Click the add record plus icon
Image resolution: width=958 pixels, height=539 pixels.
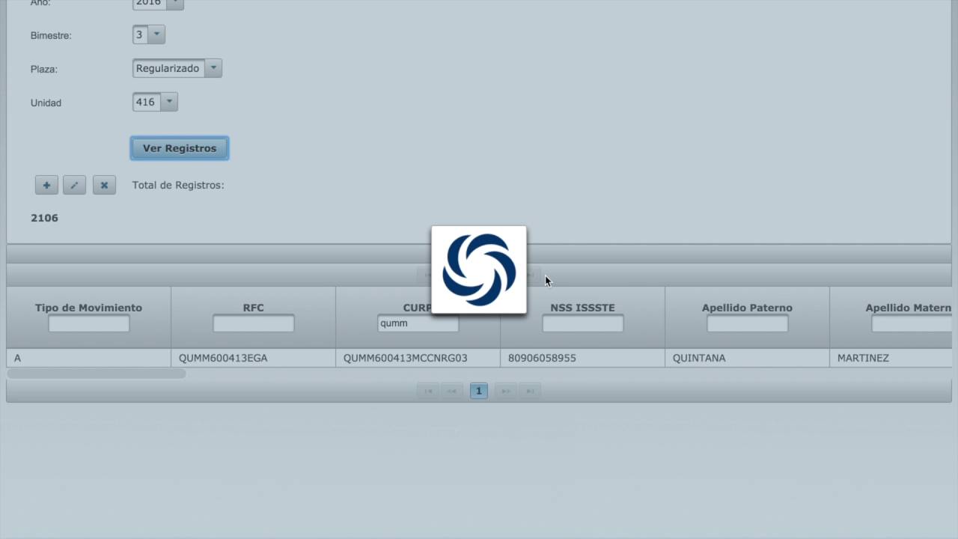(x=46, y=185)
